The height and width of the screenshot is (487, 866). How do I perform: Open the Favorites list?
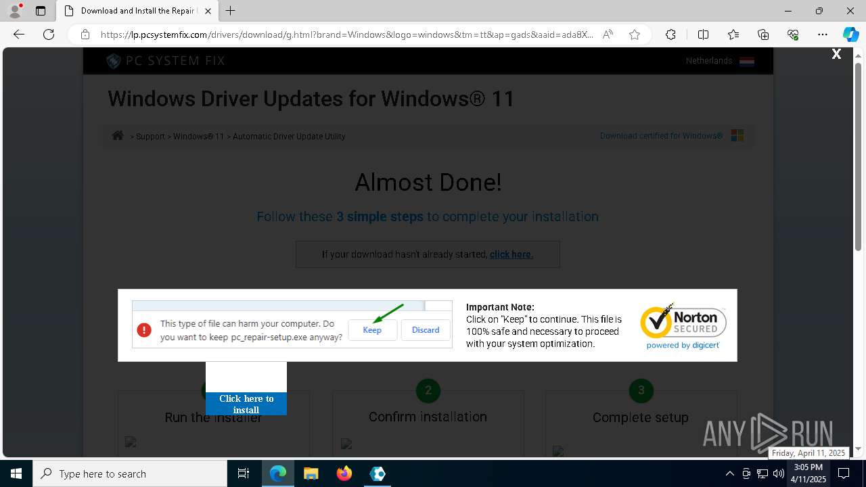(733, 34)
